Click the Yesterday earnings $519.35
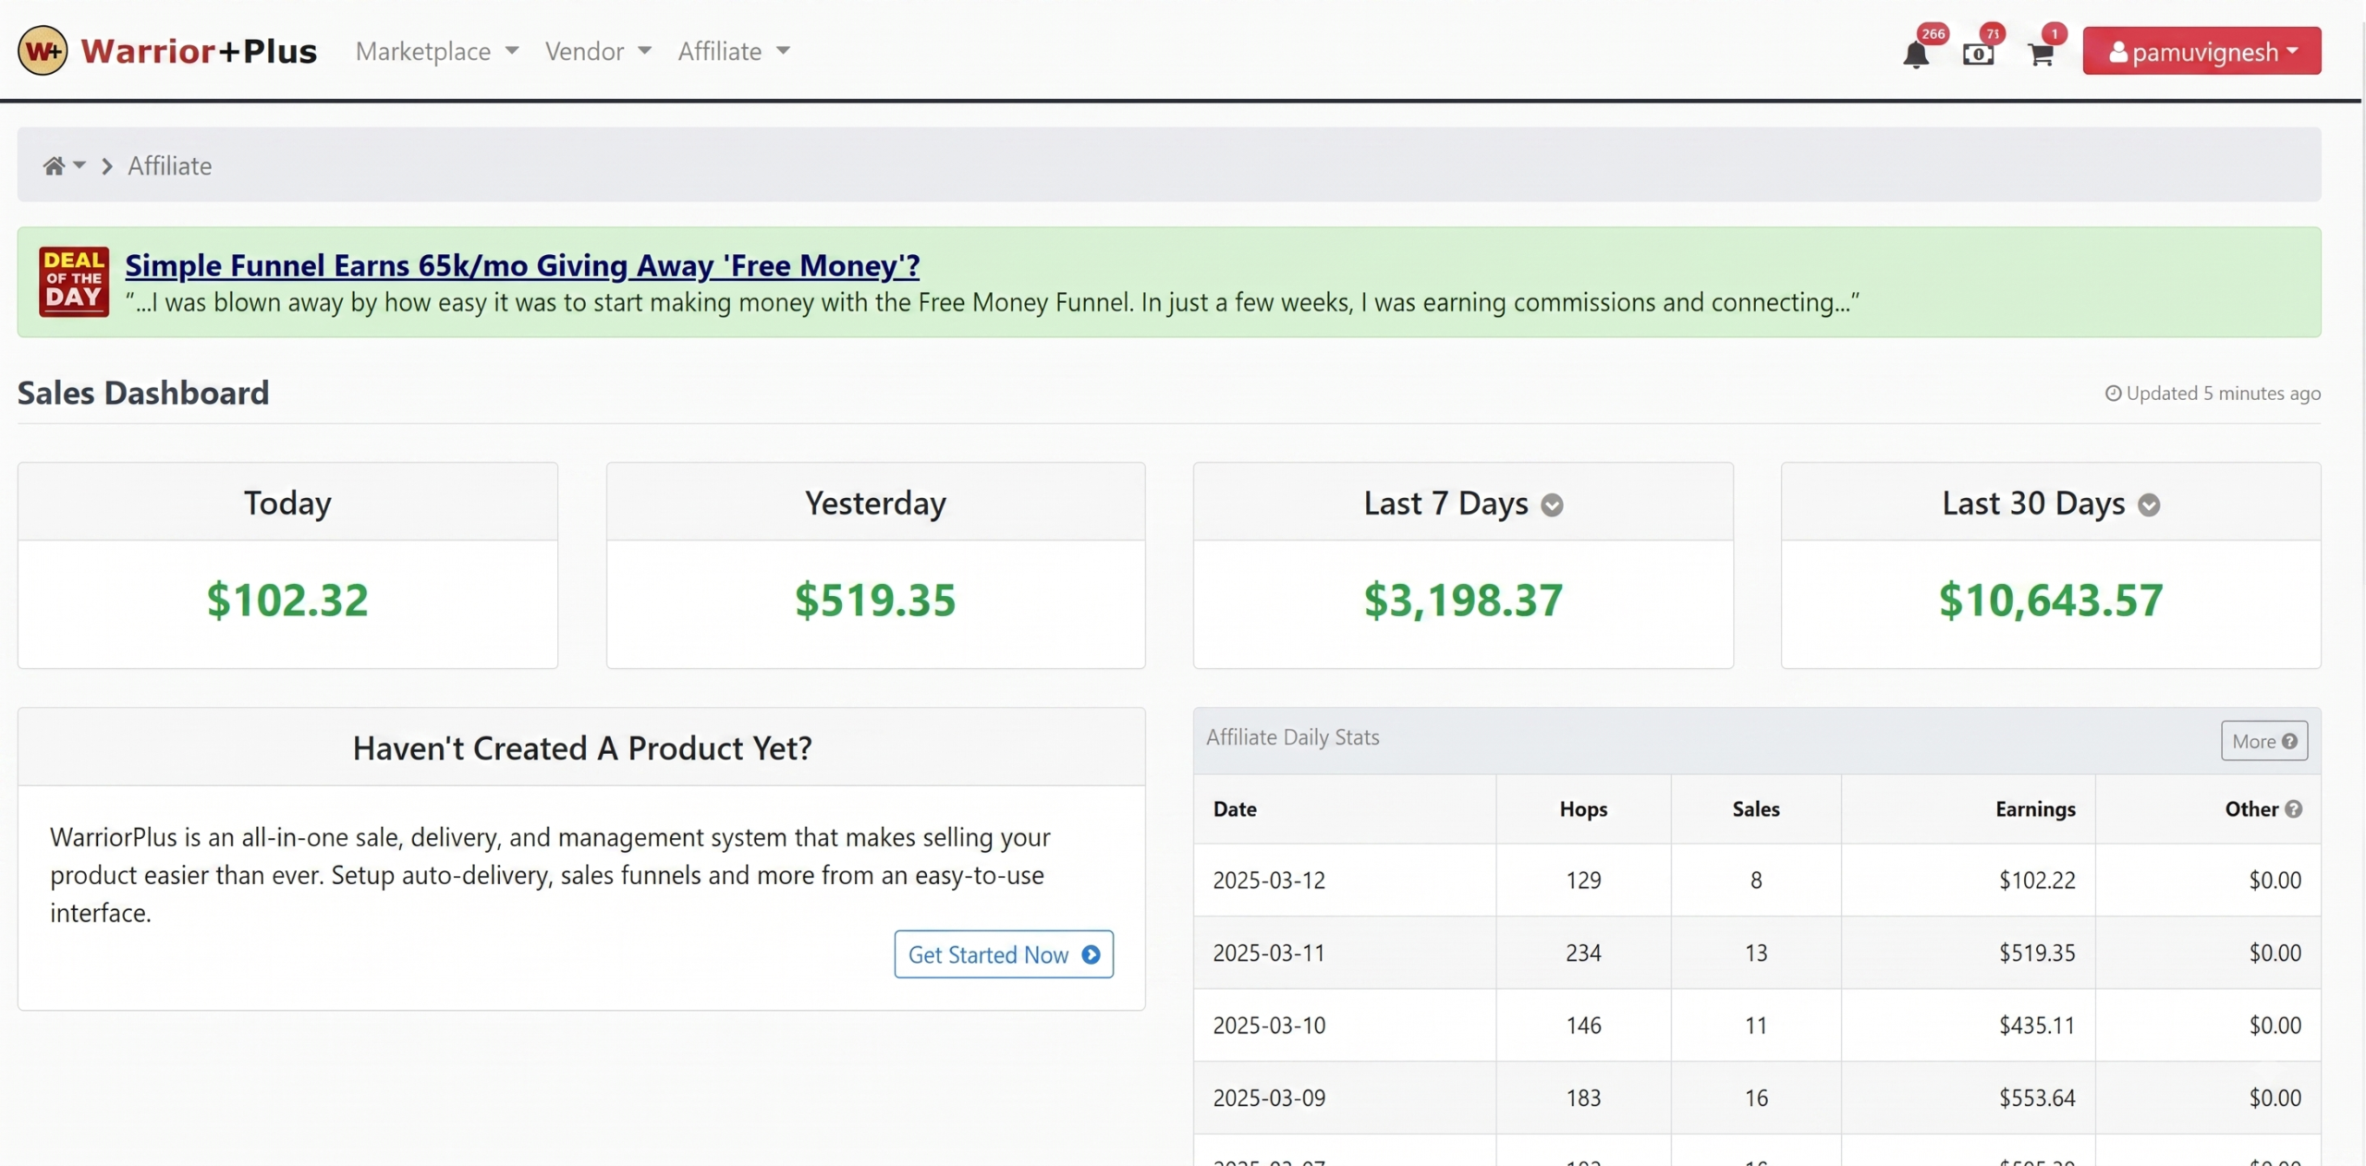 click(x=875, y=600)
